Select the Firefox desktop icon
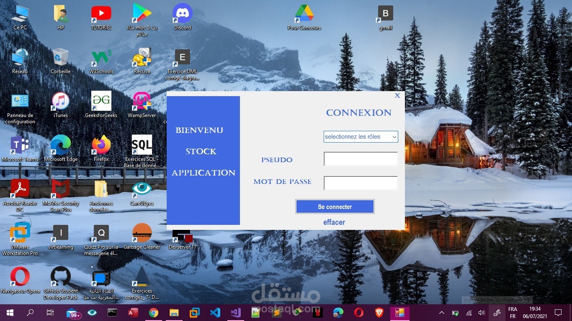Image resolution: width=572 pixels, height=321 pixels. (x=101, y=149)
